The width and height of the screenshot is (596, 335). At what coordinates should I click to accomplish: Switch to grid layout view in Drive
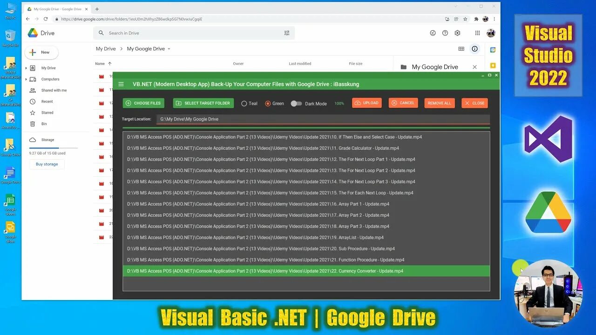461,49
